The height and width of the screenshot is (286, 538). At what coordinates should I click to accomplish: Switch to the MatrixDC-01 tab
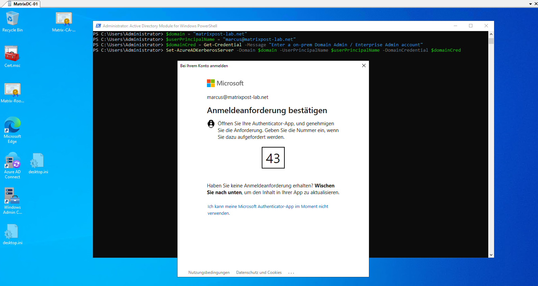23,4
